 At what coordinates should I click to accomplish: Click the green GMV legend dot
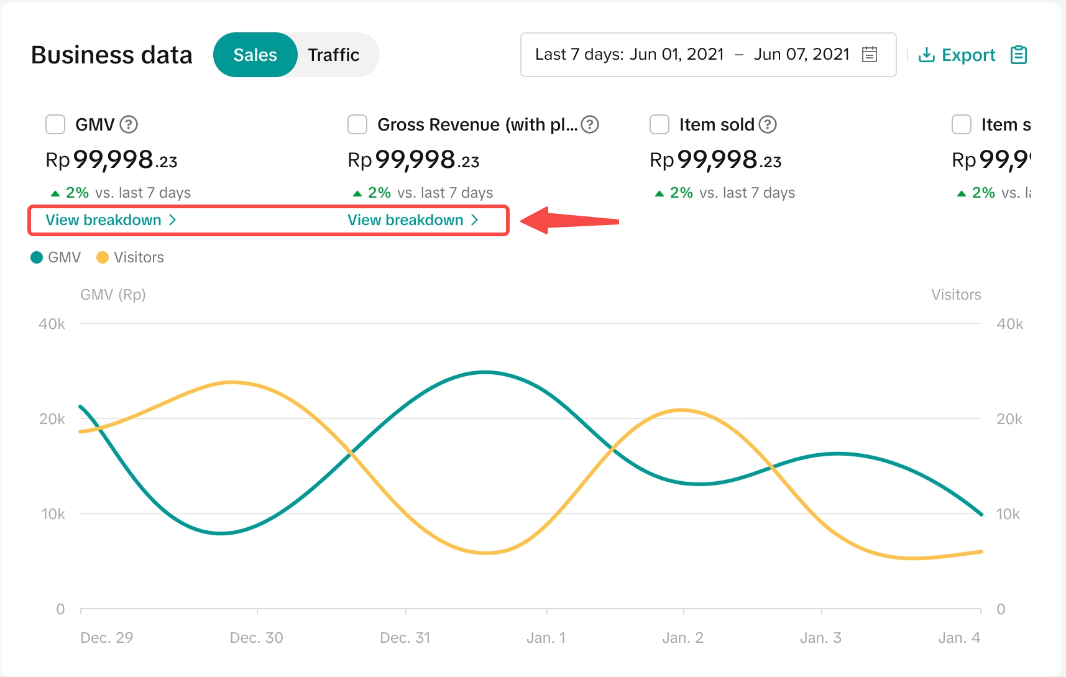click(37, 257)
